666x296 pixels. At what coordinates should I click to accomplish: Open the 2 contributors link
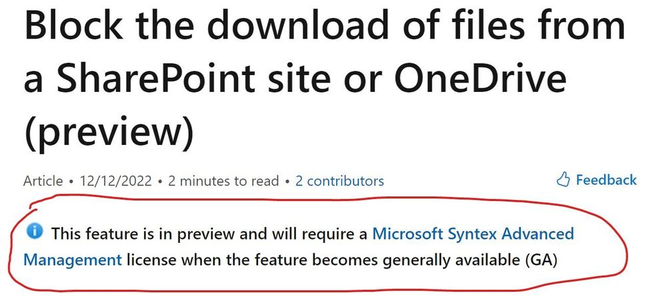pos(339,181)
